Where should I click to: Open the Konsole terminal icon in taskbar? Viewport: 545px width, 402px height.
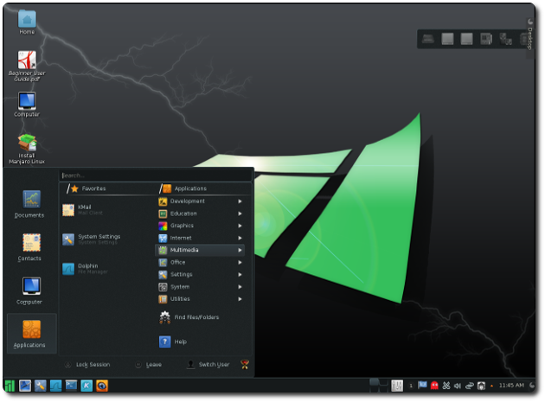tap(71, 386)
